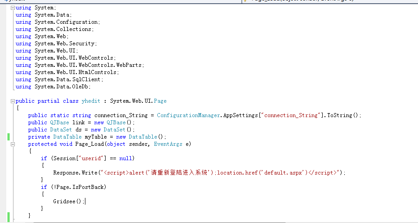The height and width of the screenshot is (223, 418).
Task: Click 'new DataTable()' constructor call
Action: 140,137
